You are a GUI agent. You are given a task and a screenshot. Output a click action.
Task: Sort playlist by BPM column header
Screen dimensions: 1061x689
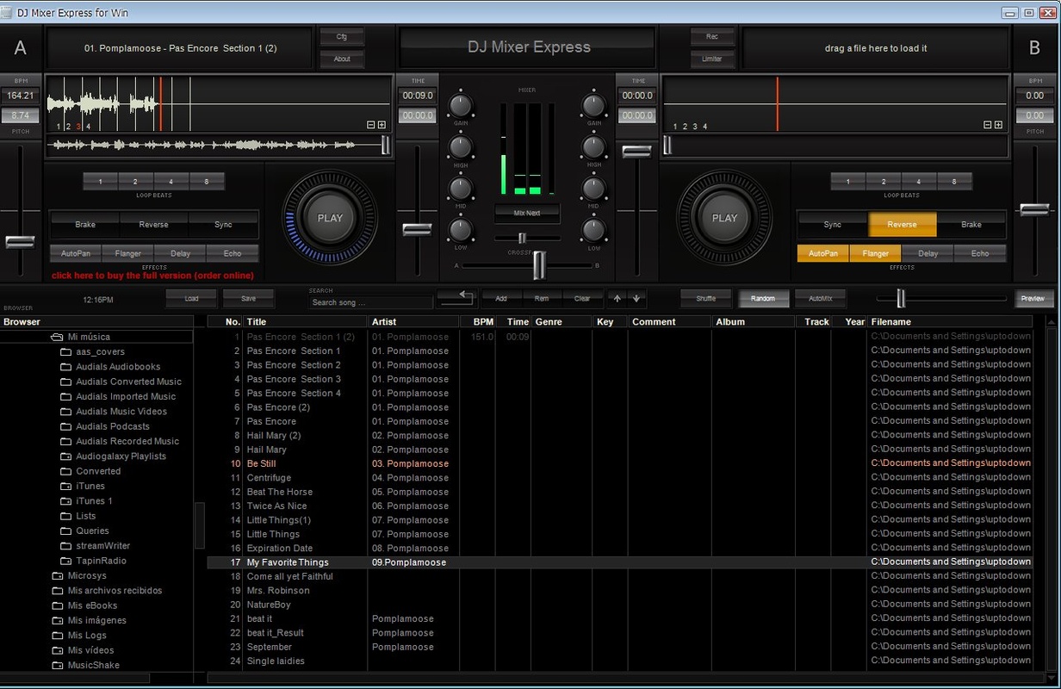tap(482, 321)
